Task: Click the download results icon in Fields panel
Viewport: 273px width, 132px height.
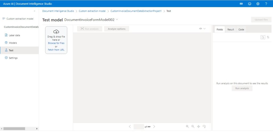Action: pos(263,37)
